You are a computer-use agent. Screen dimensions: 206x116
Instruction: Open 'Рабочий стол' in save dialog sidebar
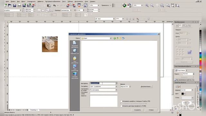point(75,52)
